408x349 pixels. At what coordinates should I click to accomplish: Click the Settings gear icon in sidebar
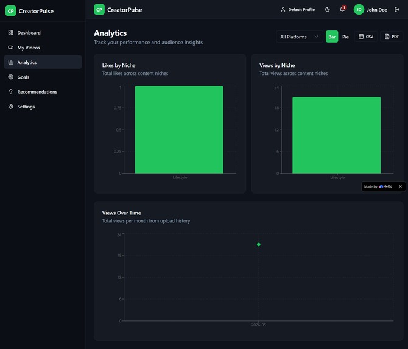(x=11, y=107)
